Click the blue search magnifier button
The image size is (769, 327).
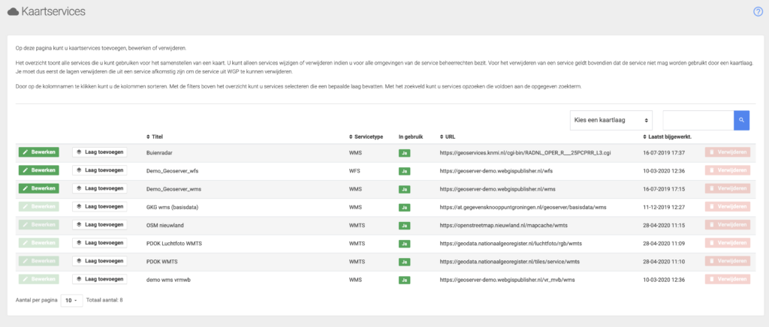point(741,120)
